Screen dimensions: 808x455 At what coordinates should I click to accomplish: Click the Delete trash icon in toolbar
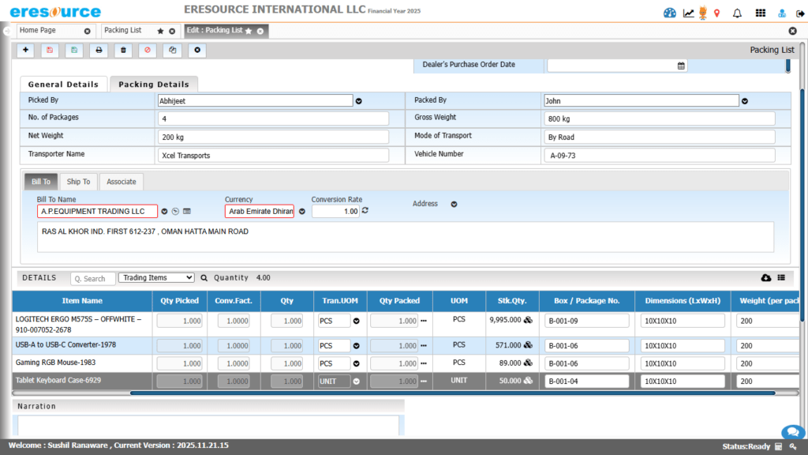click(123, 50)
